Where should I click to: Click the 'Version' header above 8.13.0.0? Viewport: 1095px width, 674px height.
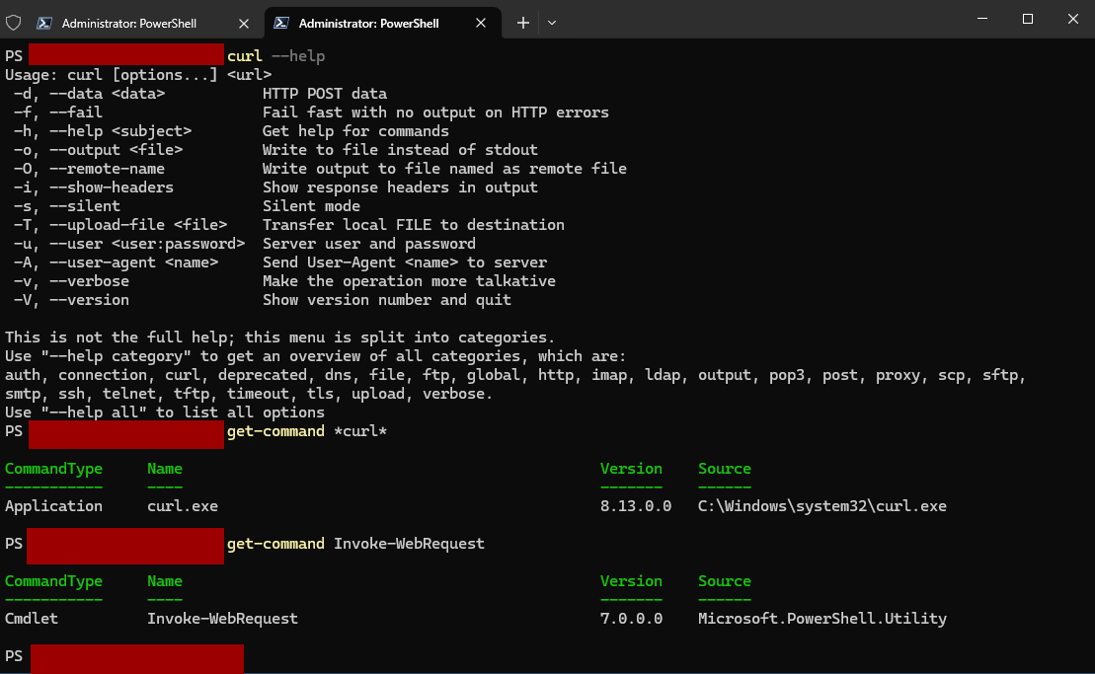(631, 469)
